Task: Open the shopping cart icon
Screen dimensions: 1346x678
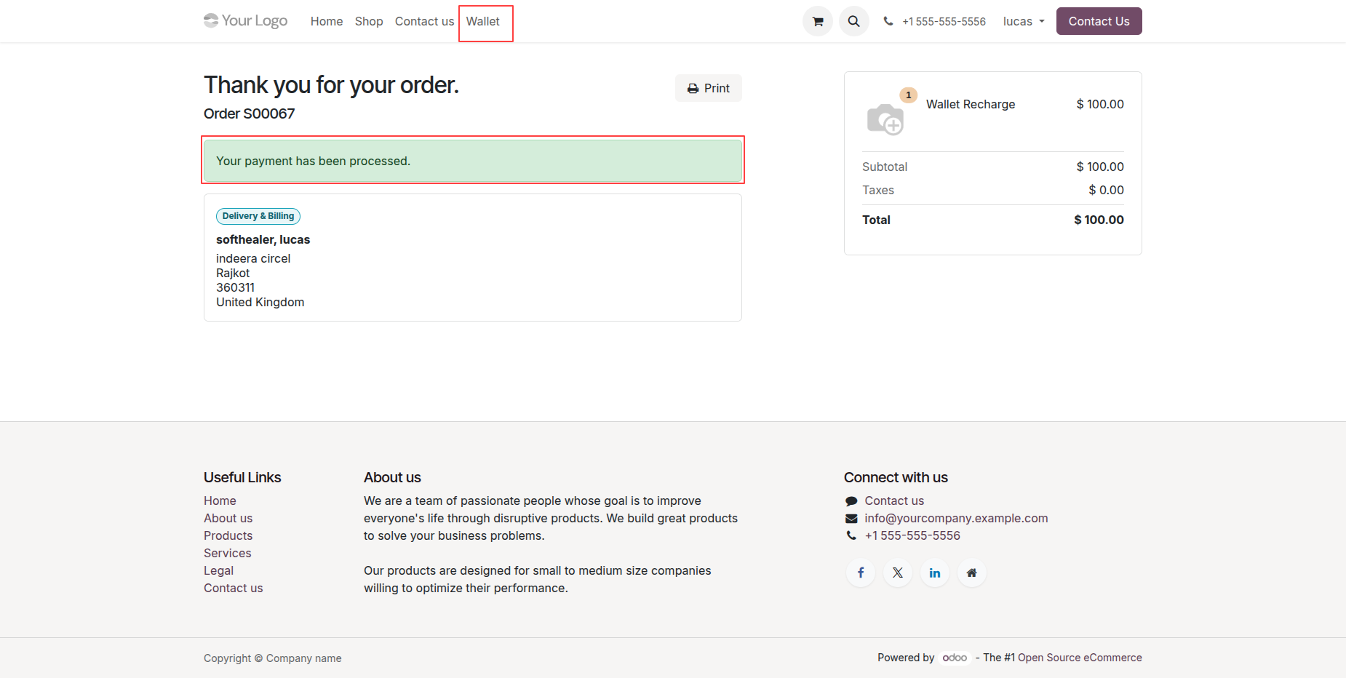Action: 818,21
